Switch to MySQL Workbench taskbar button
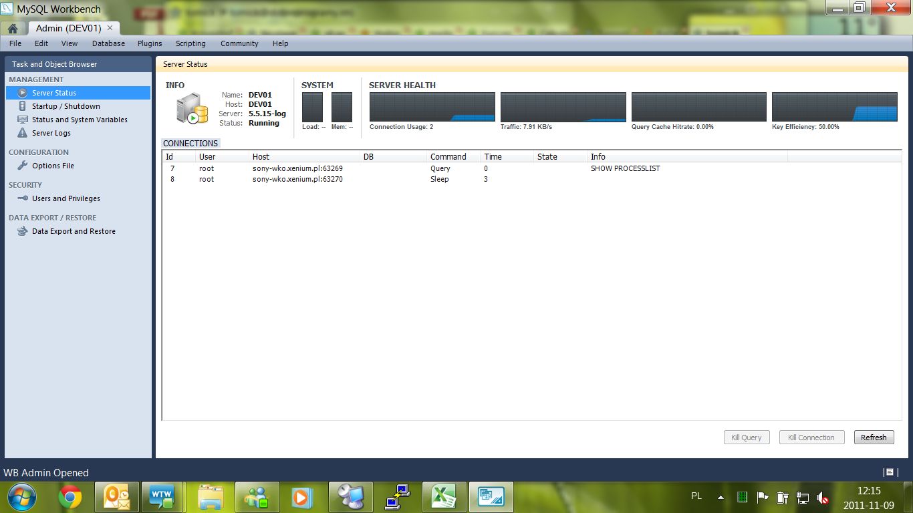 point(490,497)
